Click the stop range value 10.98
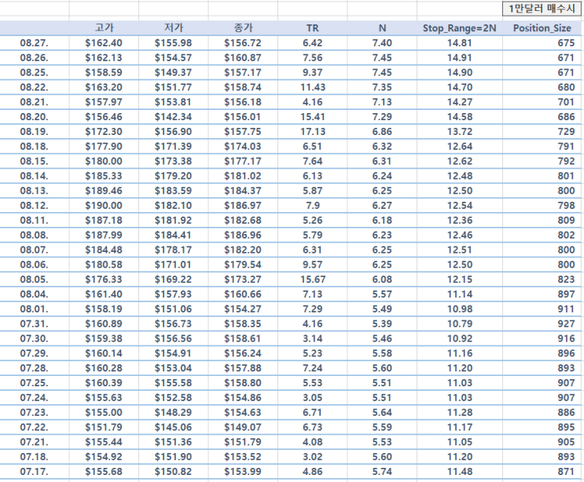 (460, 309)
